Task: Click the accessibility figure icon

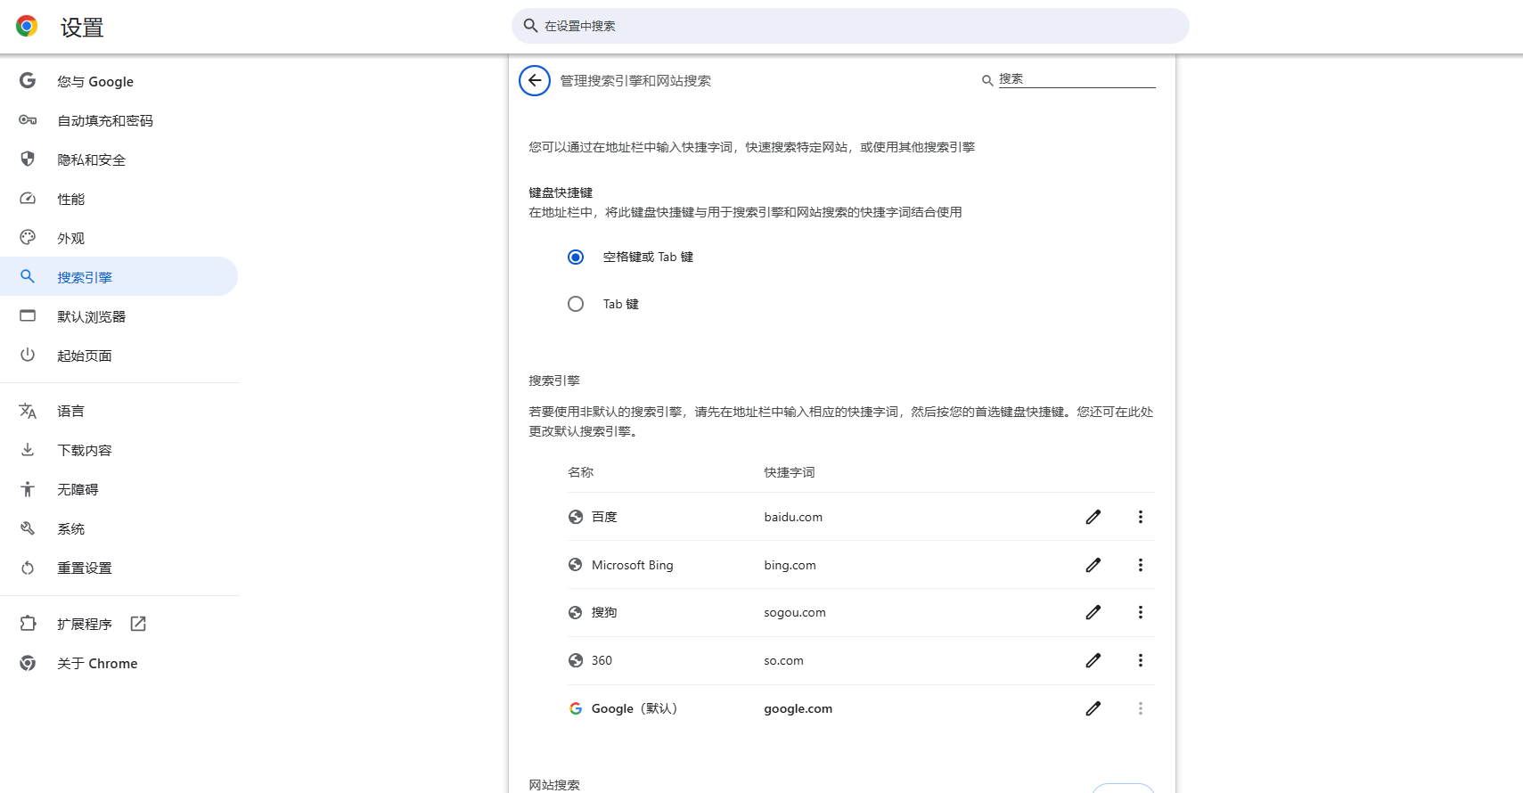Action: tap(28, 489)
